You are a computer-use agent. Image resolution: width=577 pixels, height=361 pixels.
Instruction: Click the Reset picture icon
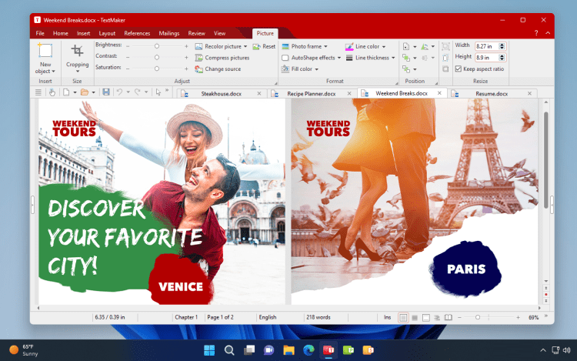(x=256, y=47)
